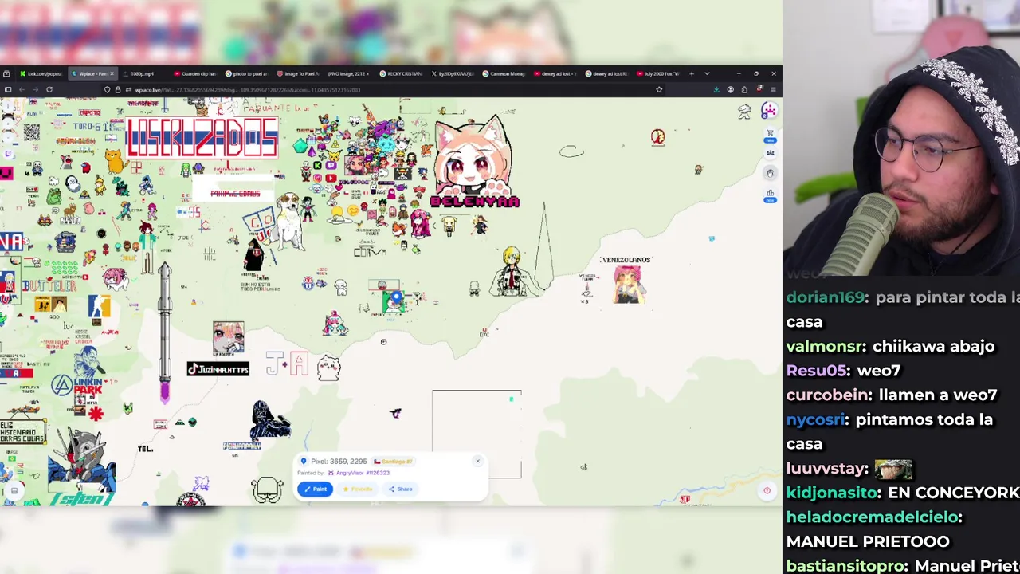The width and height of the screenshot is (1020, 574).
Task: Reload the Wplace page
Action: pyautogui.click(x=49, y=89)
